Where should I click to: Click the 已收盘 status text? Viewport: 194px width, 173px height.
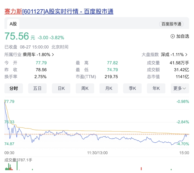tap(11, 47)
